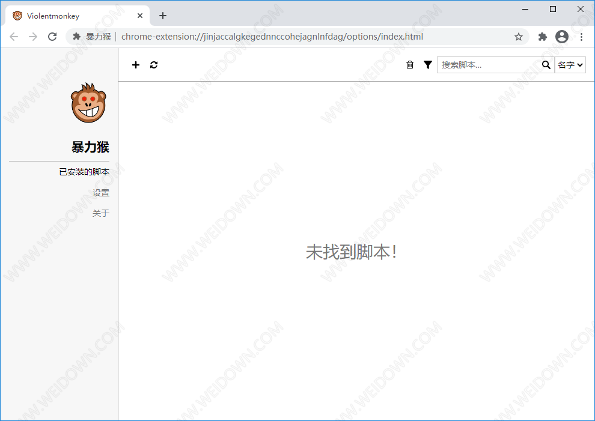Open the Chrome three-dot menu
595x421 pixels.
581,37
